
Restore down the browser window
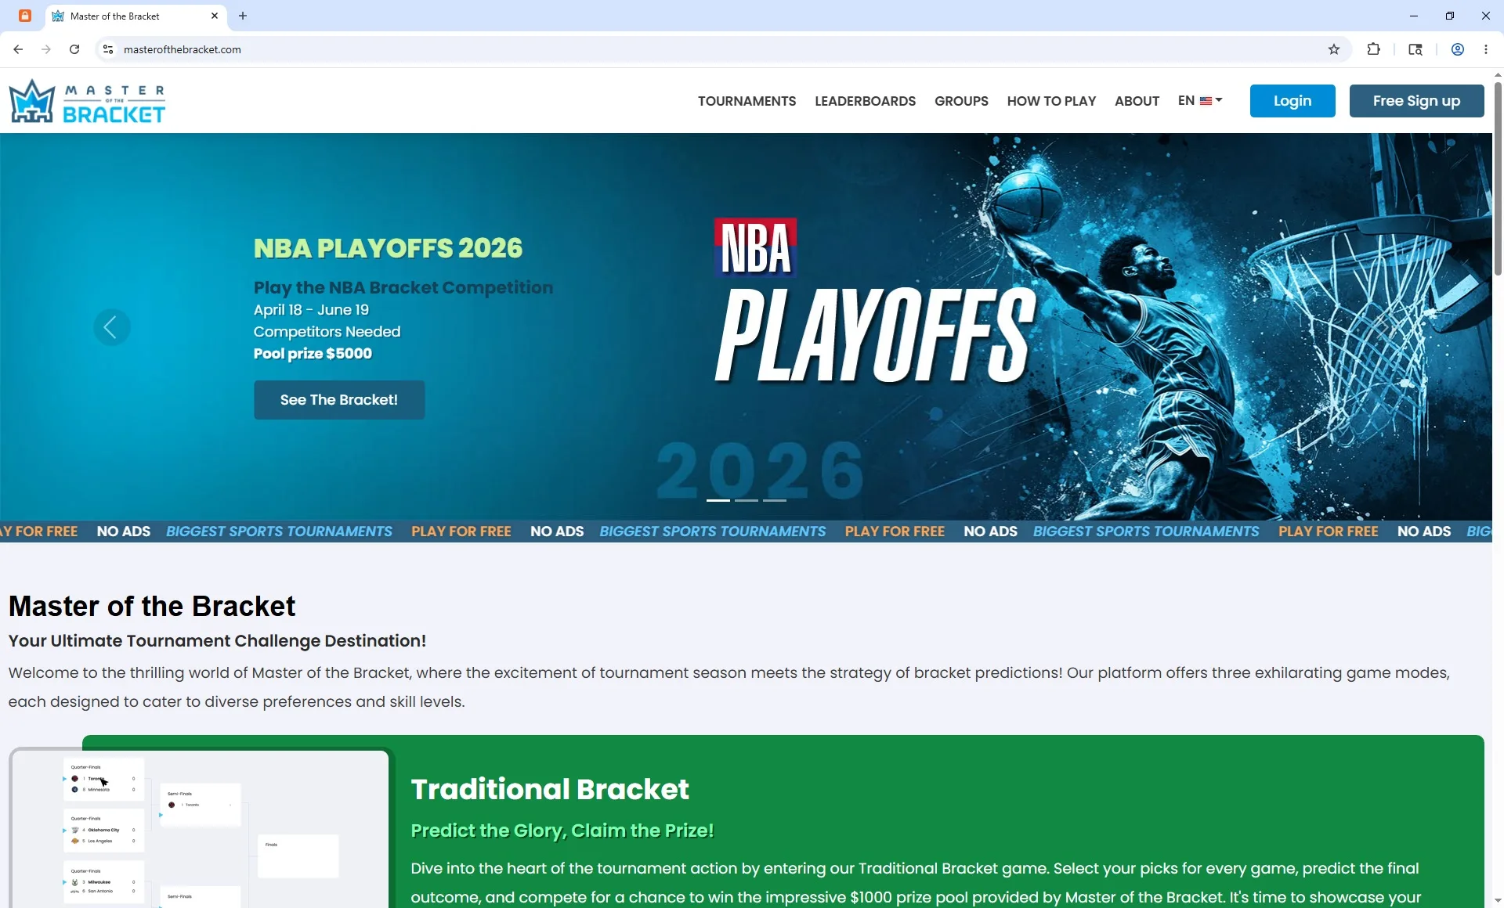(x=1450, y=16)
